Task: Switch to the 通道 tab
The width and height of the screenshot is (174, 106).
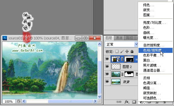Action: (x=119, y=38)
